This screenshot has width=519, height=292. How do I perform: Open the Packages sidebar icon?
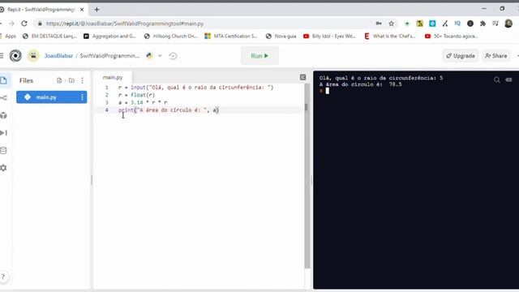point(3,115)
